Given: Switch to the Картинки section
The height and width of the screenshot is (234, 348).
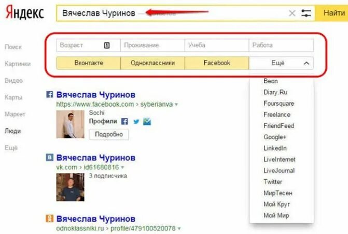Looking at the screenshot, I should click(18, 64).
